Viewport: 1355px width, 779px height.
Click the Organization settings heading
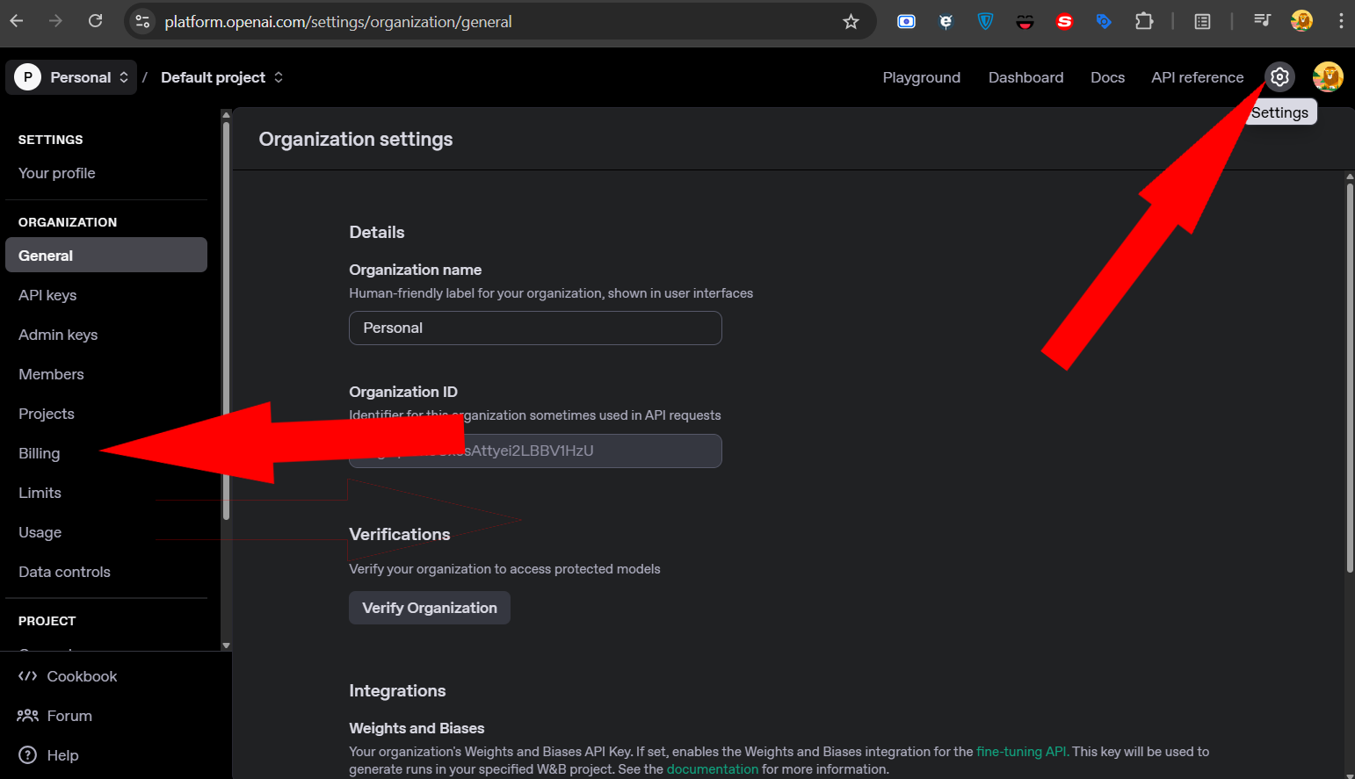(356, 139)
